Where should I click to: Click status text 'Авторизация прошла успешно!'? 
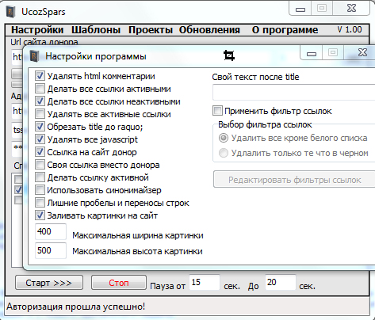tap(75, 307)
